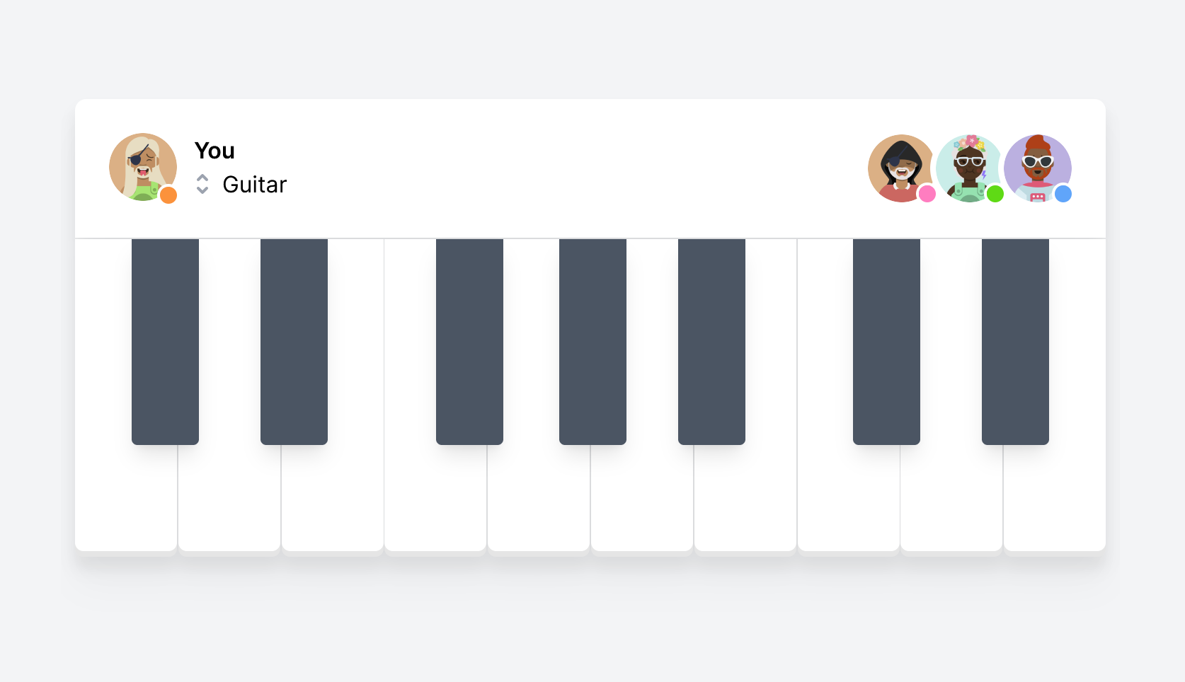This screenshot has height=682, width=1185.
Task: Select the collaborator wearing a flower crown
Action: point(970,168)
